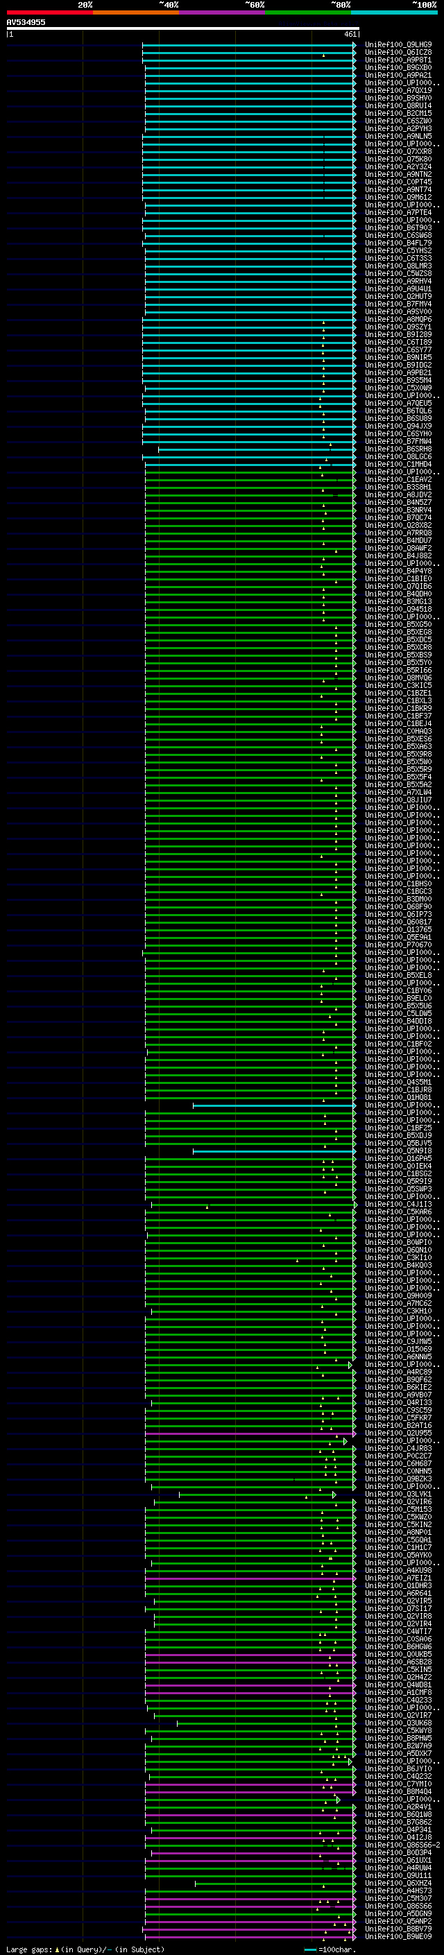444x1955 pixels.
Task: Select the UniRef100_Q7S117 label
Action: click(398, 1608)
